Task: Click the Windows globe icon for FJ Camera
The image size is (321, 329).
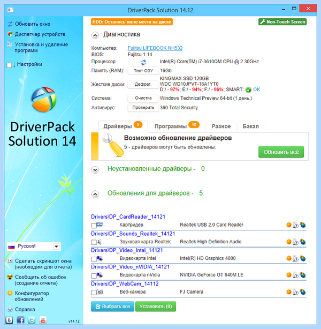Action: point(303,292)
